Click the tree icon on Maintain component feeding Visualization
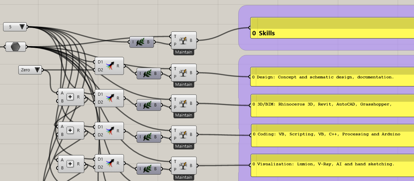This screenshot has height=181, width=414. (184, 166)
